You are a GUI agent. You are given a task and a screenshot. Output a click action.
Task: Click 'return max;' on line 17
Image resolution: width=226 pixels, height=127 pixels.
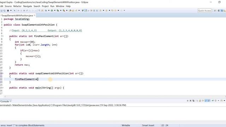coord(22,65)
